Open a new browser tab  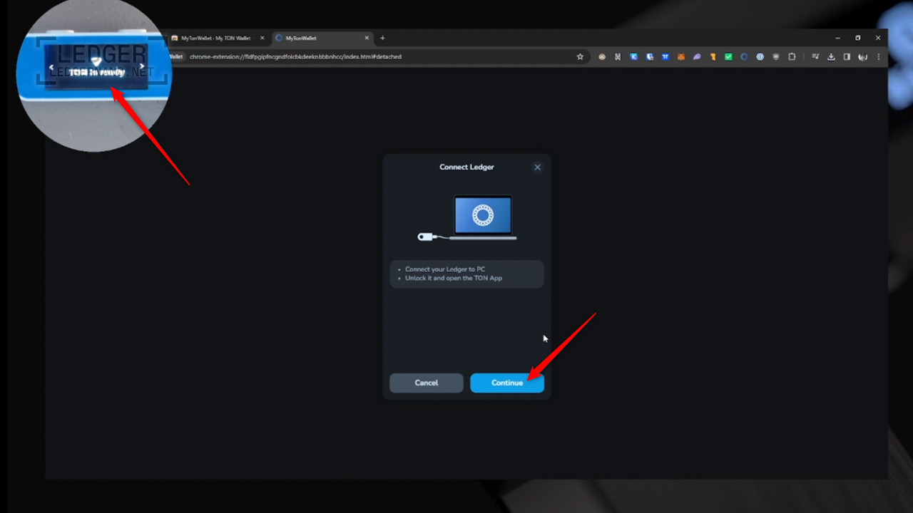coord(382,38)
